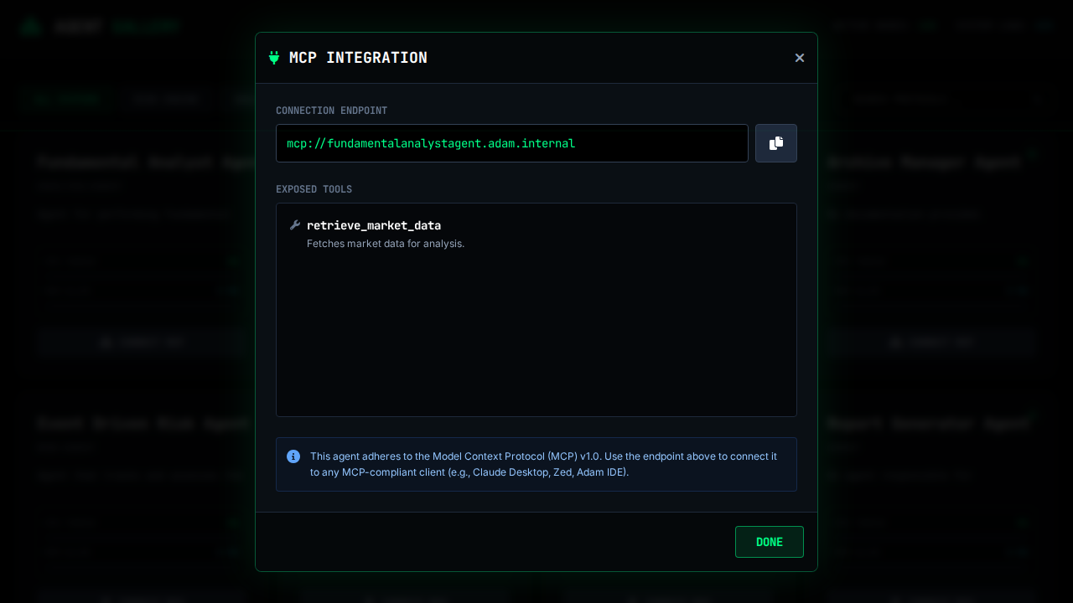
Task: Focus the mcp:// connection endpoint field
Action: (x=511, y=143)
